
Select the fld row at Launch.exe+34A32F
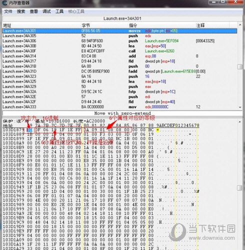pyautogui.click(x=119, y=102)
